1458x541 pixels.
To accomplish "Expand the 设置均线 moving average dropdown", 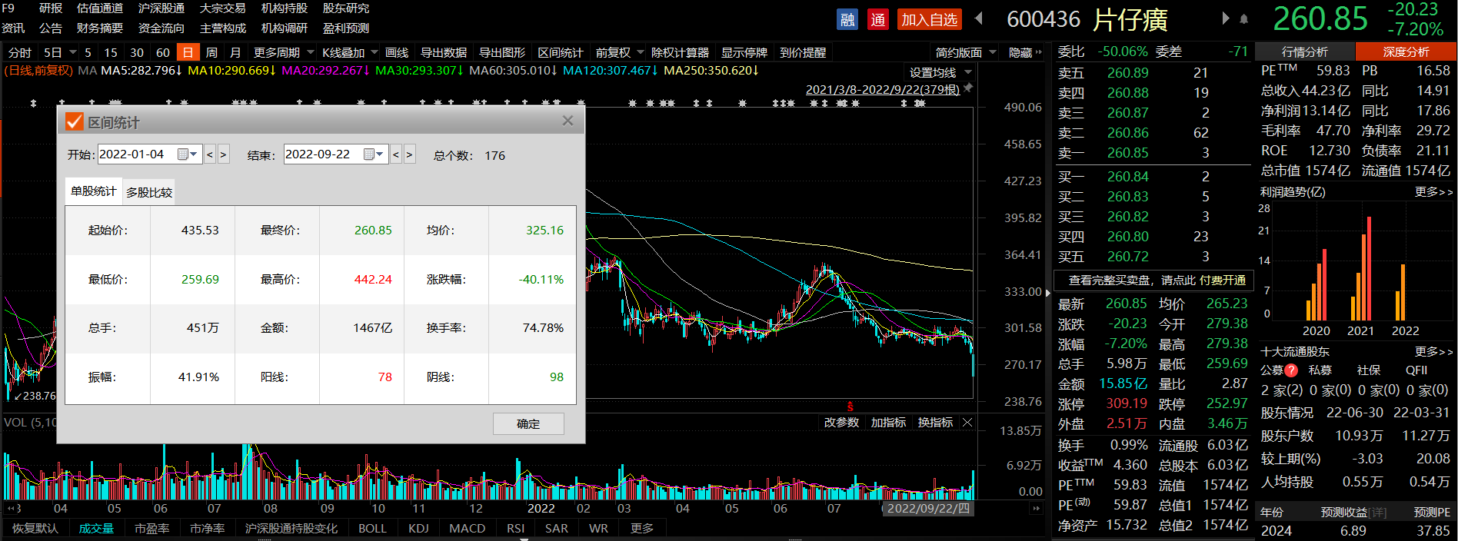I will coord(968,72).
